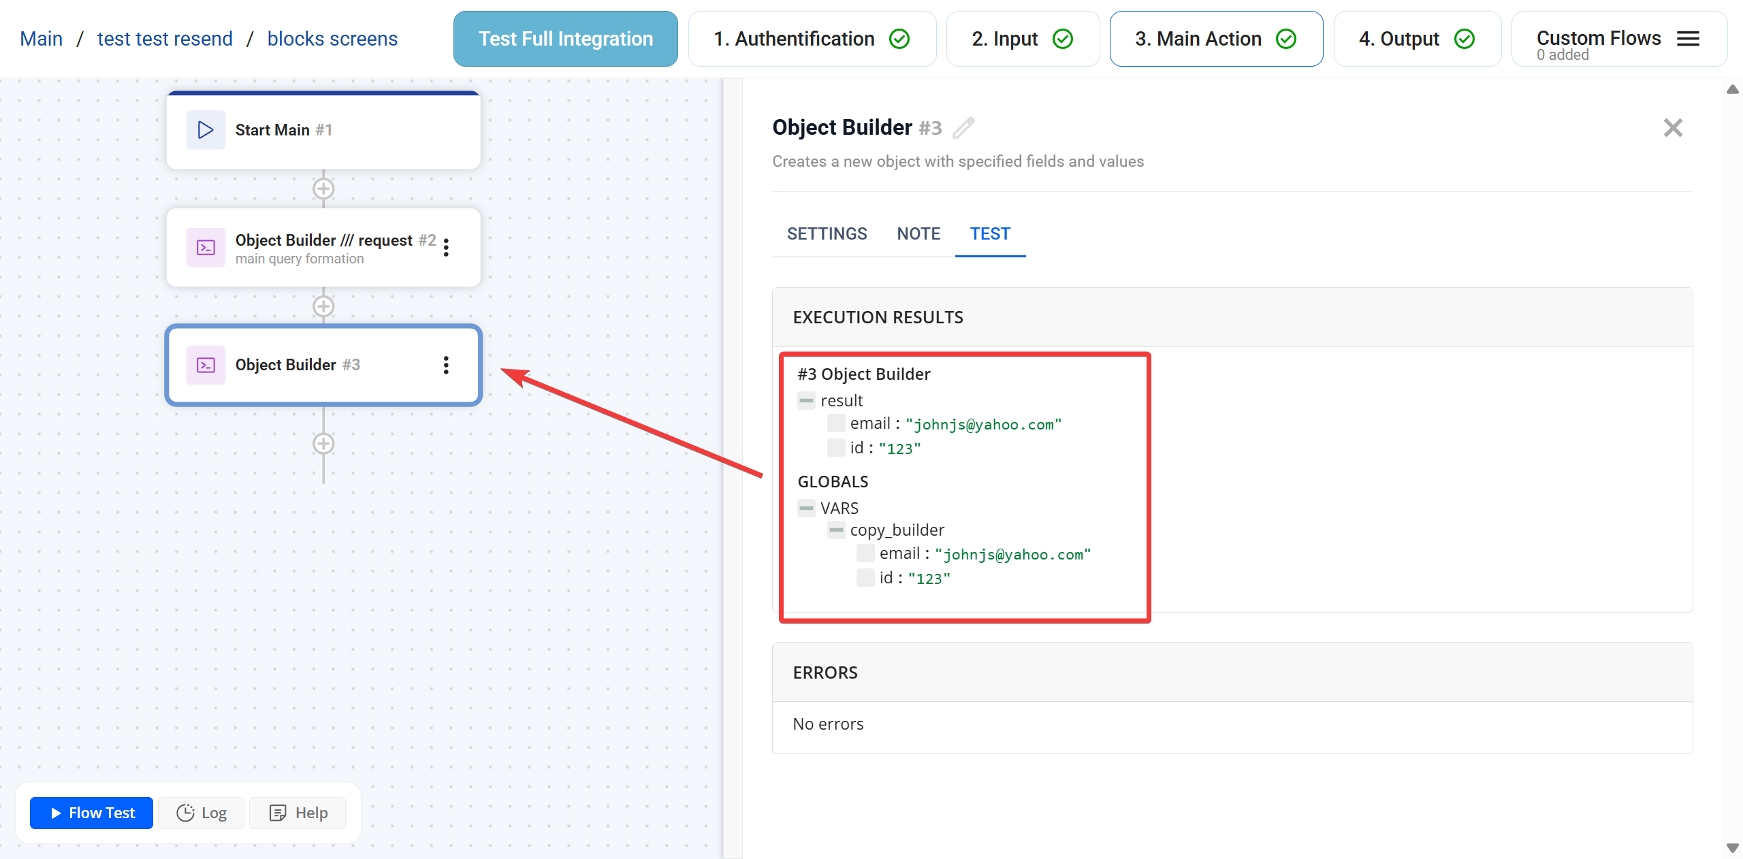Open the Custom Flows hamburger menu
This screenshot has width=1743, height=859.
pos(1688,39)
